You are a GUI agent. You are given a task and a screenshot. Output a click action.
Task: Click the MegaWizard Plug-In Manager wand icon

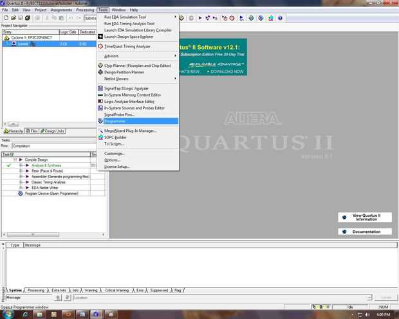(x=100, y=131)
